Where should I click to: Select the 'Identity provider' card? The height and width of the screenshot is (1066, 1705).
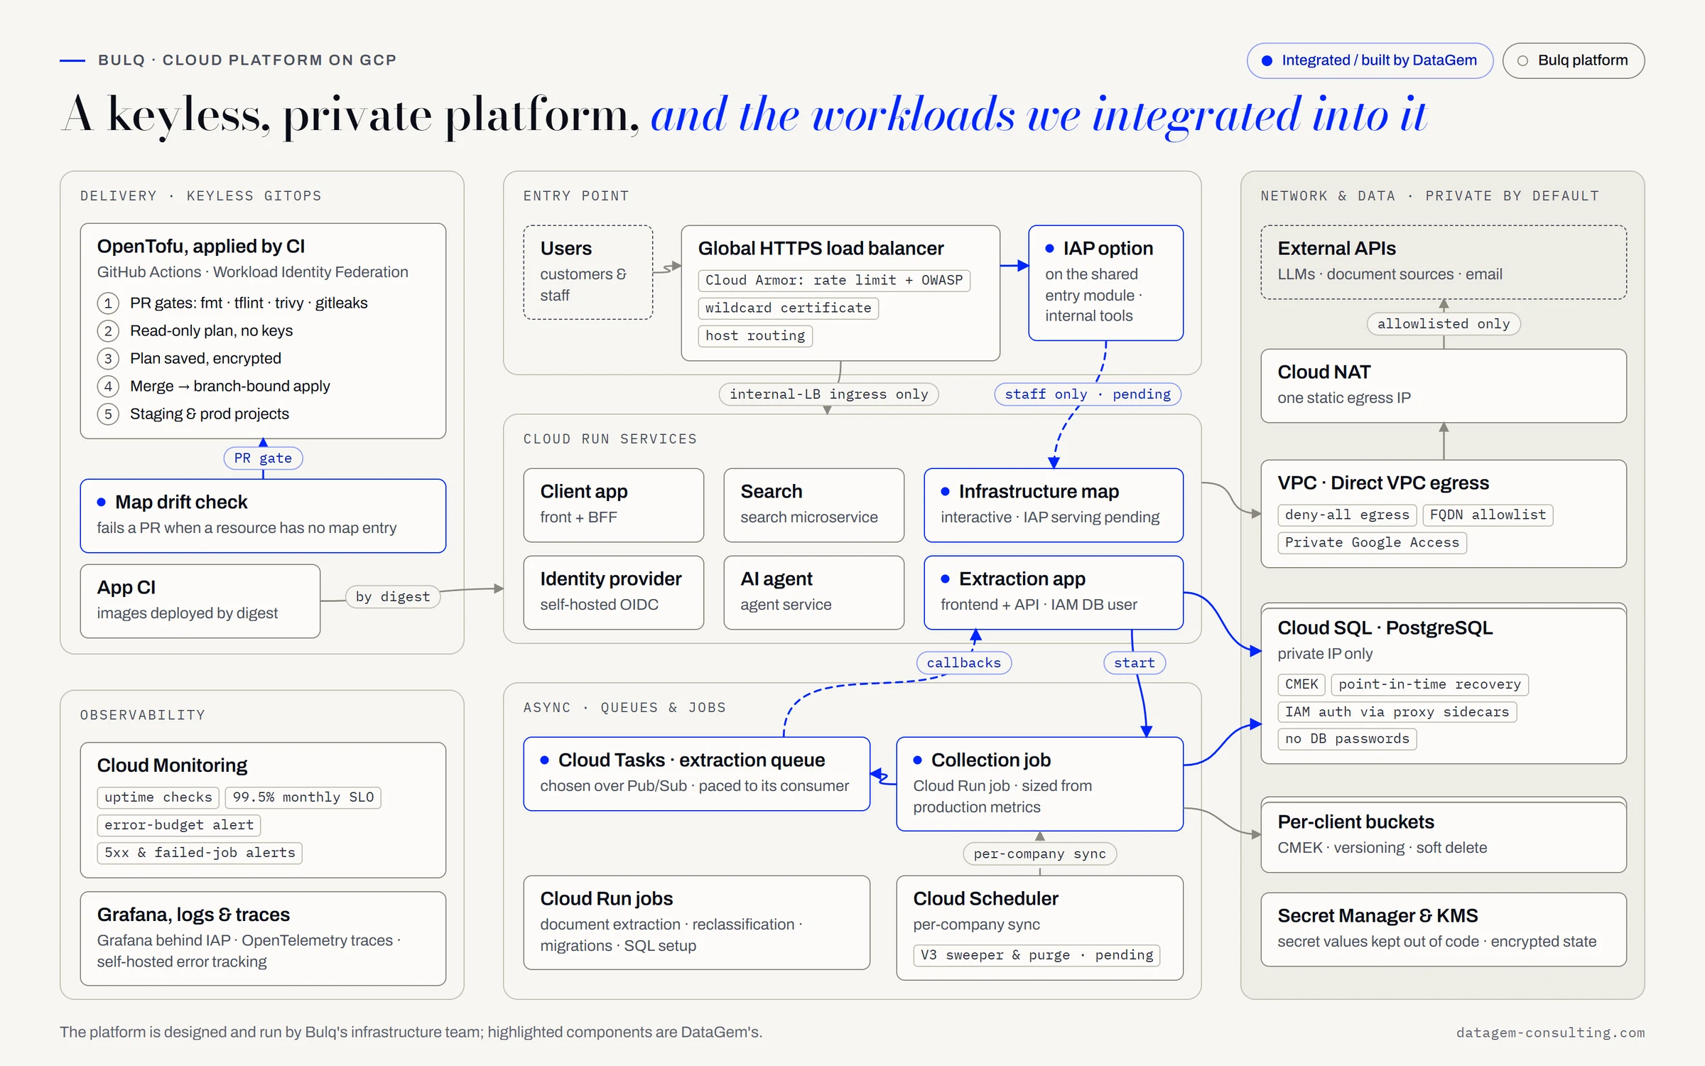[614, 593]
